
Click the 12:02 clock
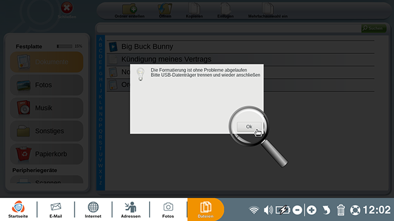click(377, 210)
